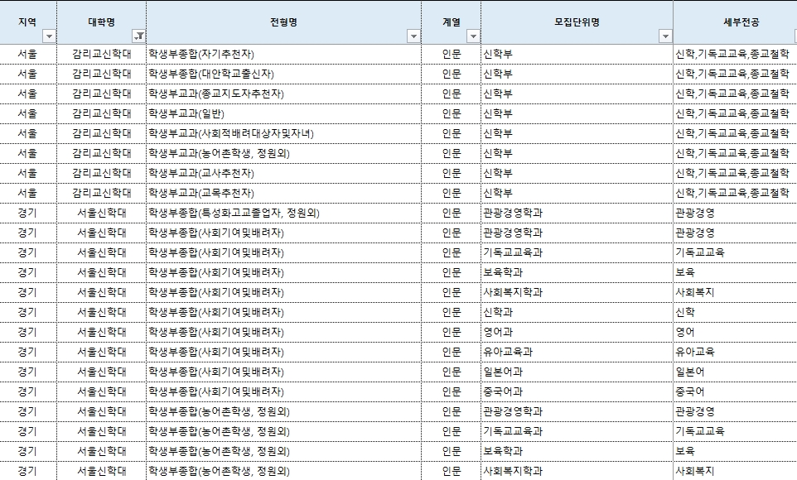Click the 영어과 cell

point(577,332)
